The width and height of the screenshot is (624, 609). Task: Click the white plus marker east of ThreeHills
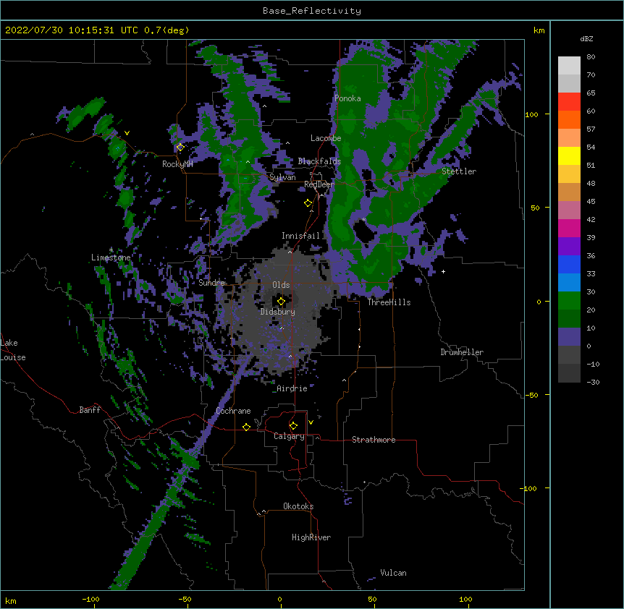tap(443, 271)
